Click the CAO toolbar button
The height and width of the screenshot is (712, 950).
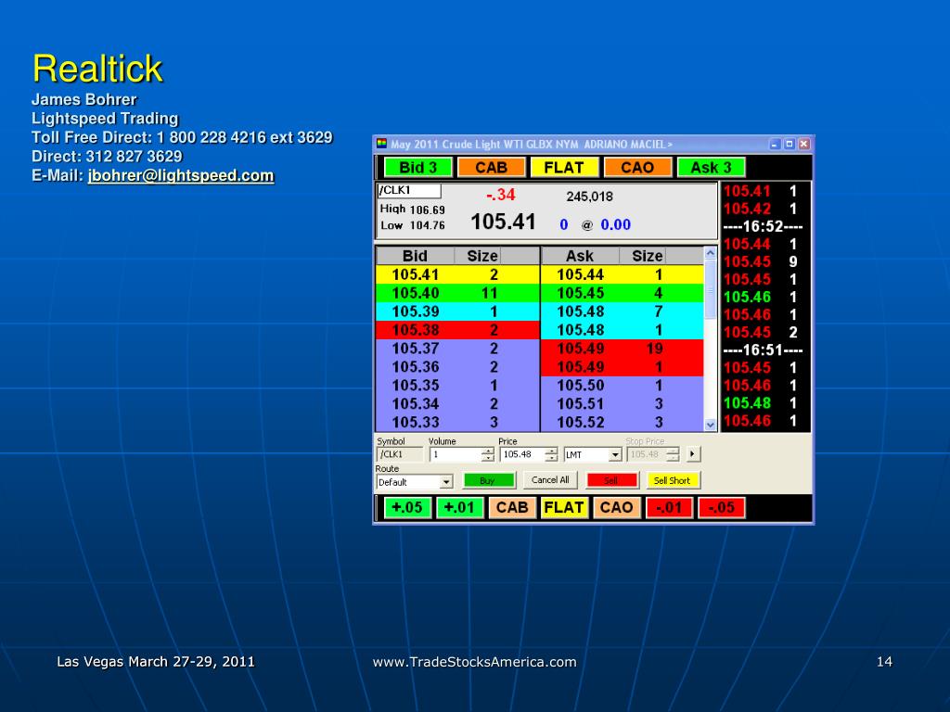637,167
